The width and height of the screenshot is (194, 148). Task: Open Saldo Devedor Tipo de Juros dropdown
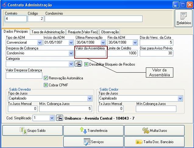point(90,99)
